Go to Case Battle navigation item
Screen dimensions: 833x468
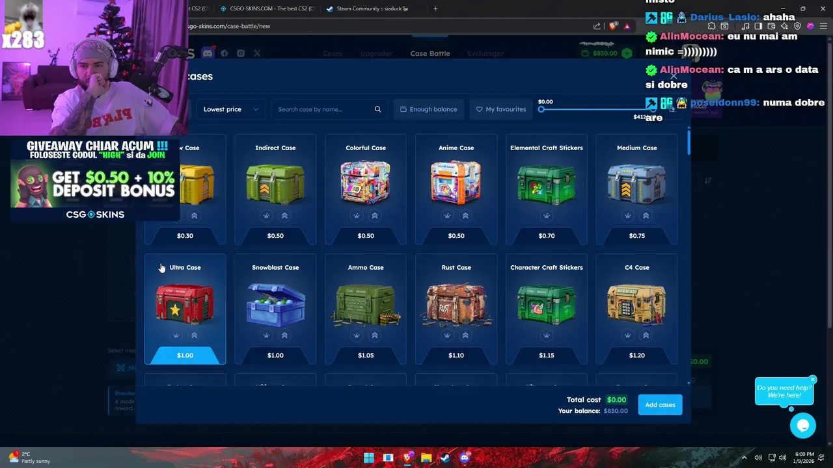coord(430,53)
